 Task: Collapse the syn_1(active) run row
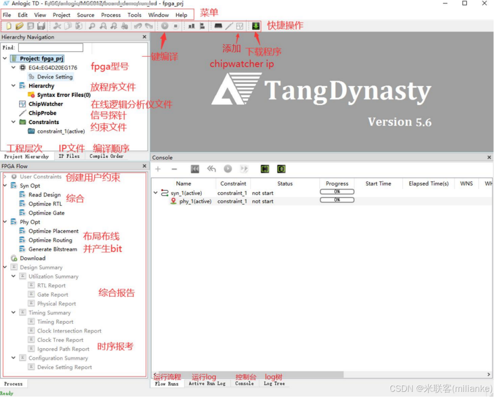pyautogui.click(x=156, y=193)
